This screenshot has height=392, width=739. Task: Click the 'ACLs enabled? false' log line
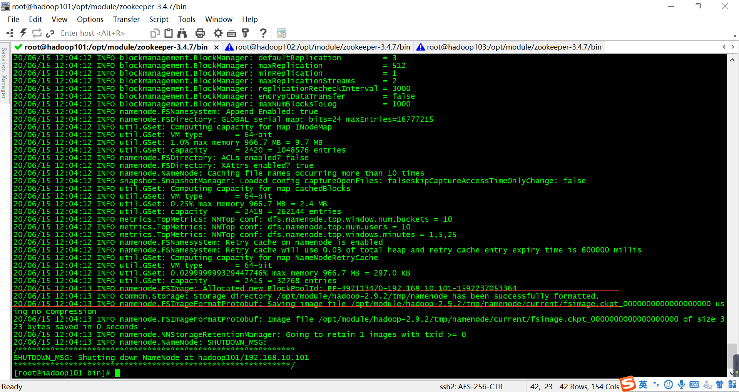point(161,158)
